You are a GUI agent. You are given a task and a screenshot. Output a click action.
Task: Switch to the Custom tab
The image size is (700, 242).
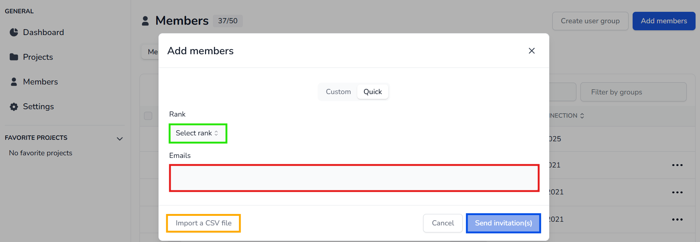338,92
